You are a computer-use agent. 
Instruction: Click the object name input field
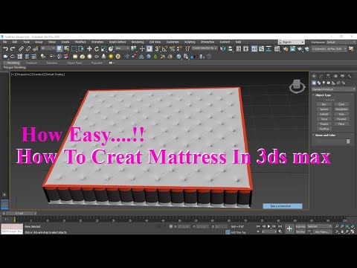pyautogui.click(x=330, y=141)
